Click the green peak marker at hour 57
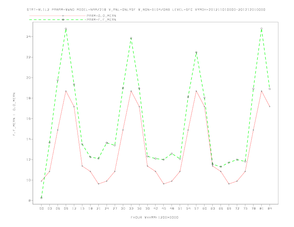 click(x=196, y=52)
